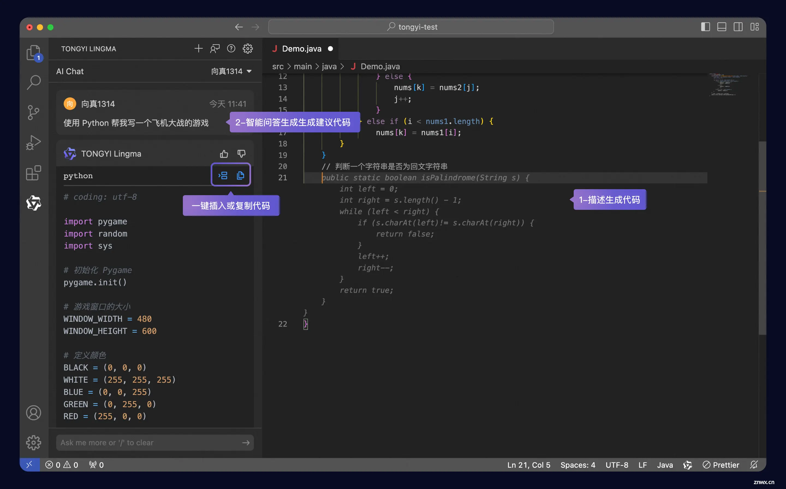This screenshot has height=489, width=786.
Task: Open the Tongyi Lingma sidebar icon
Action: (x=34, y=203)
